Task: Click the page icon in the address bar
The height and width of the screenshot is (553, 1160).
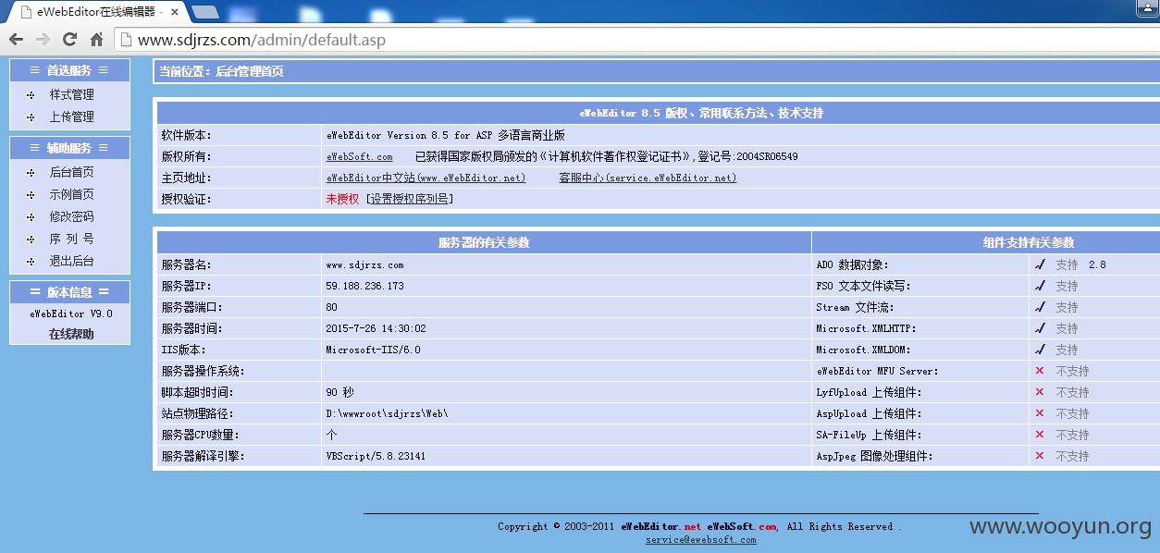Action: [x=126, y=40]
